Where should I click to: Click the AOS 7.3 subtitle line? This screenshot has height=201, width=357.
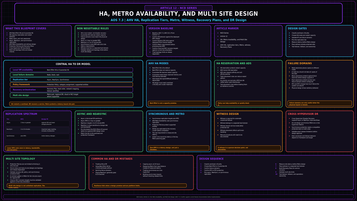[x=178, y=20]
